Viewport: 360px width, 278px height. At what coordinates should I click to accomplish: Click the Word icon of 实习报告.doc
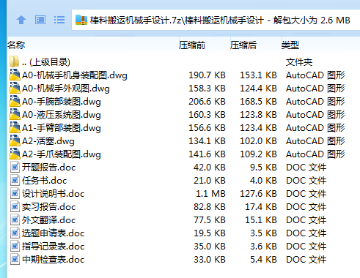coord(15,206)
